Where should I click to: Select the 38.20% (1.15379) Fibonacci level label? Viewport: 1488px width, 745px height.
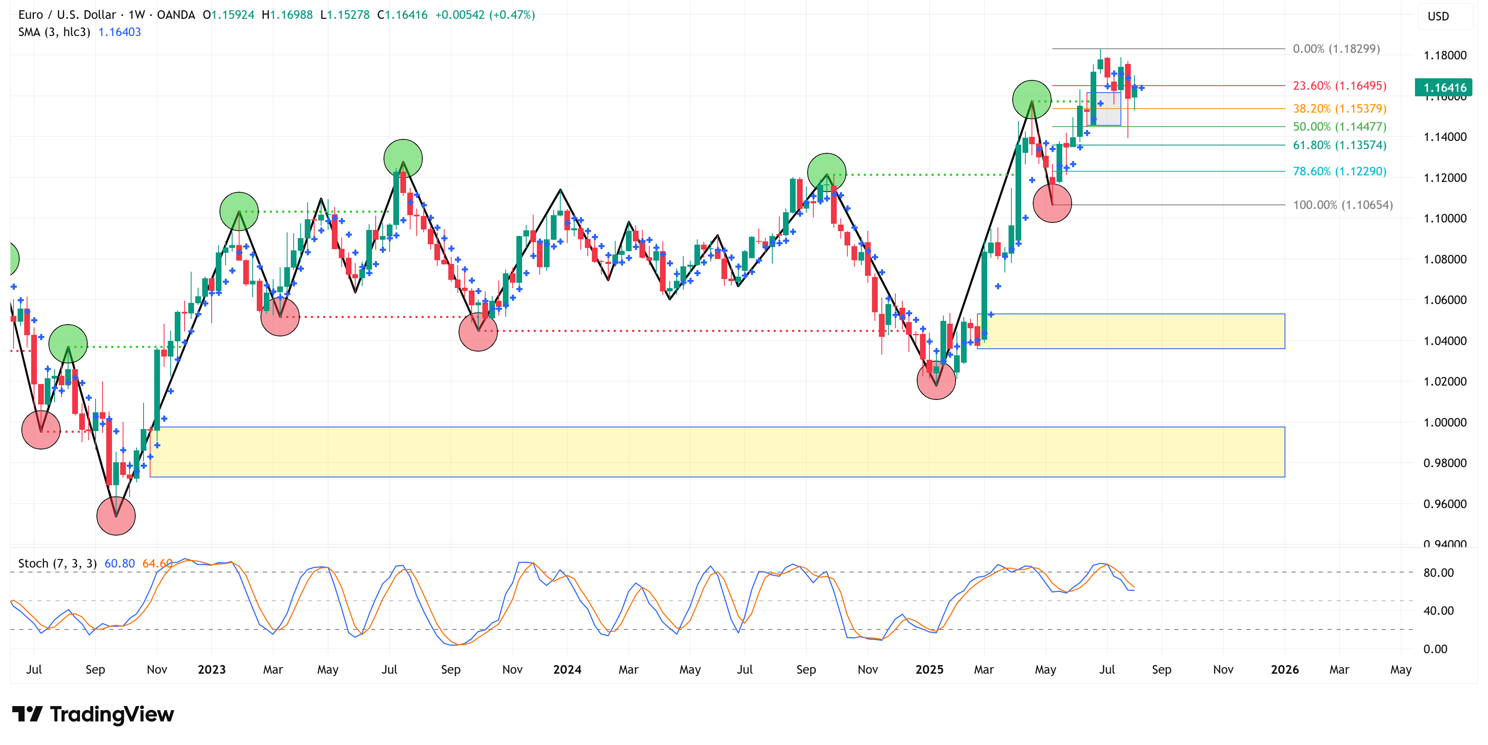coord(1339,109)
